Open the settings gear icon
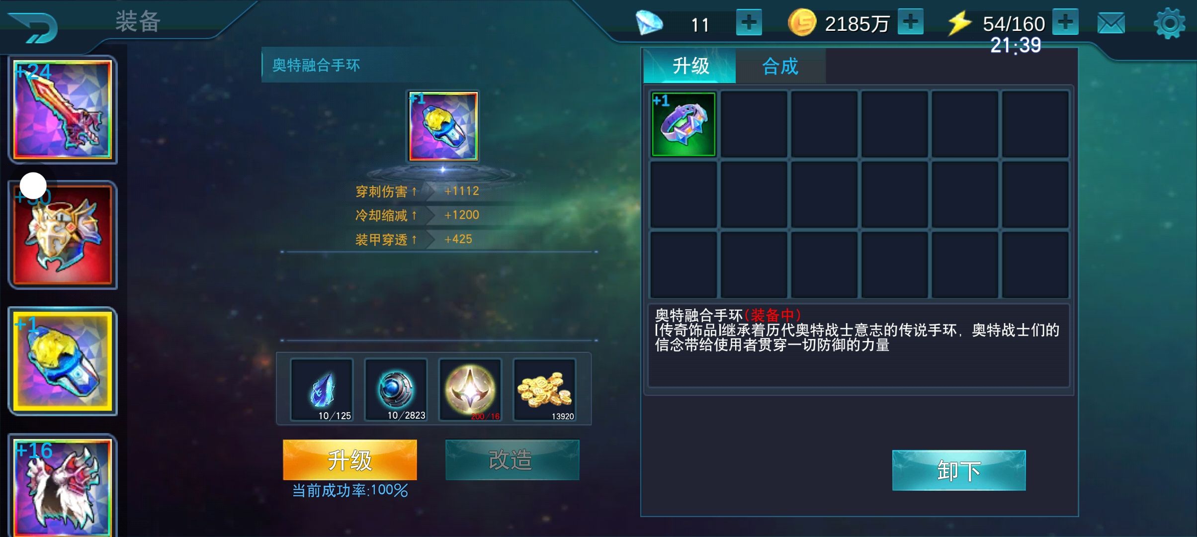Screen dimensions: 1197x537 click(1169, 23)
